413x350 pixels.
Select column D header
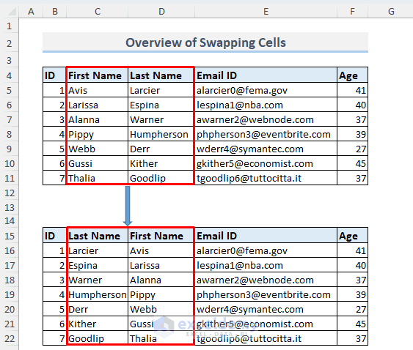[x=161, y=11]
